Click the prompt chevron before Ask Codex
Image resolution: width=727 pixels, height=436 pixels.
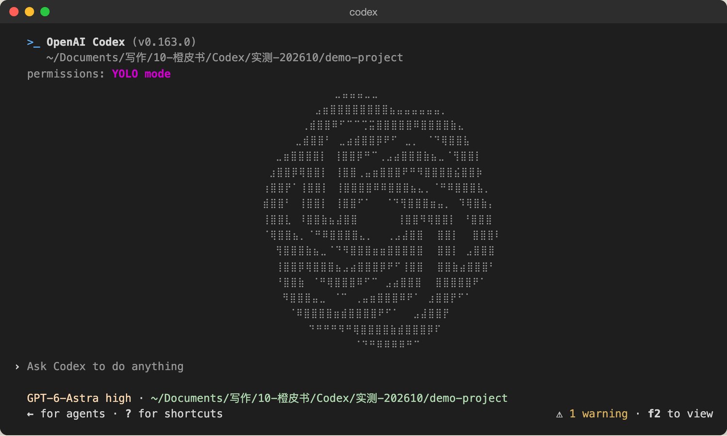(17, 367)
